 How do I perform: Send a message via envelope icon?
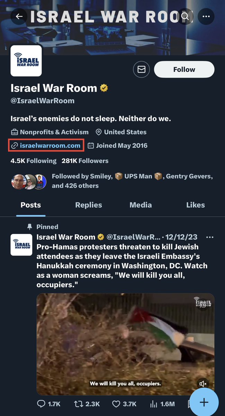141,70
